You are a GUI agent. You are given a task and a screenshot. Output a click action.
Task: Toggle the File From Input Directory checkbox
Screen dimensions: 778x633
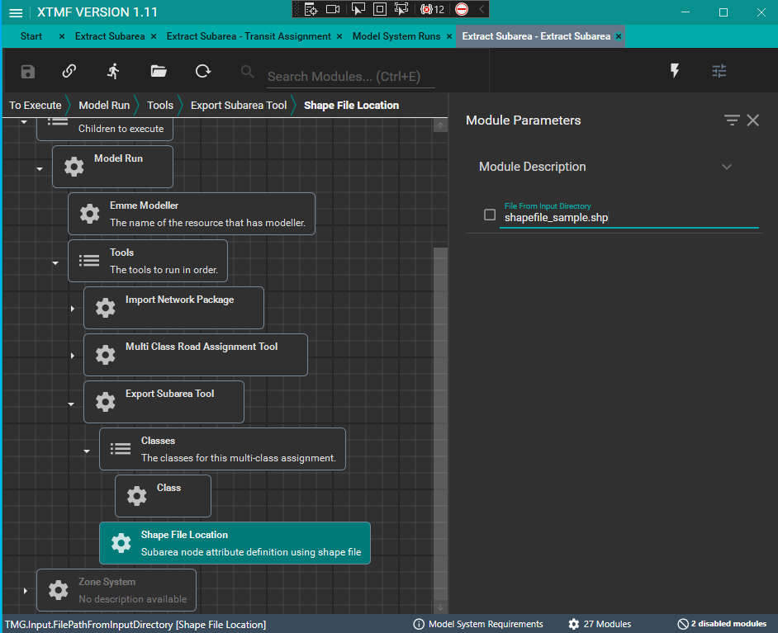pos(490,215)
